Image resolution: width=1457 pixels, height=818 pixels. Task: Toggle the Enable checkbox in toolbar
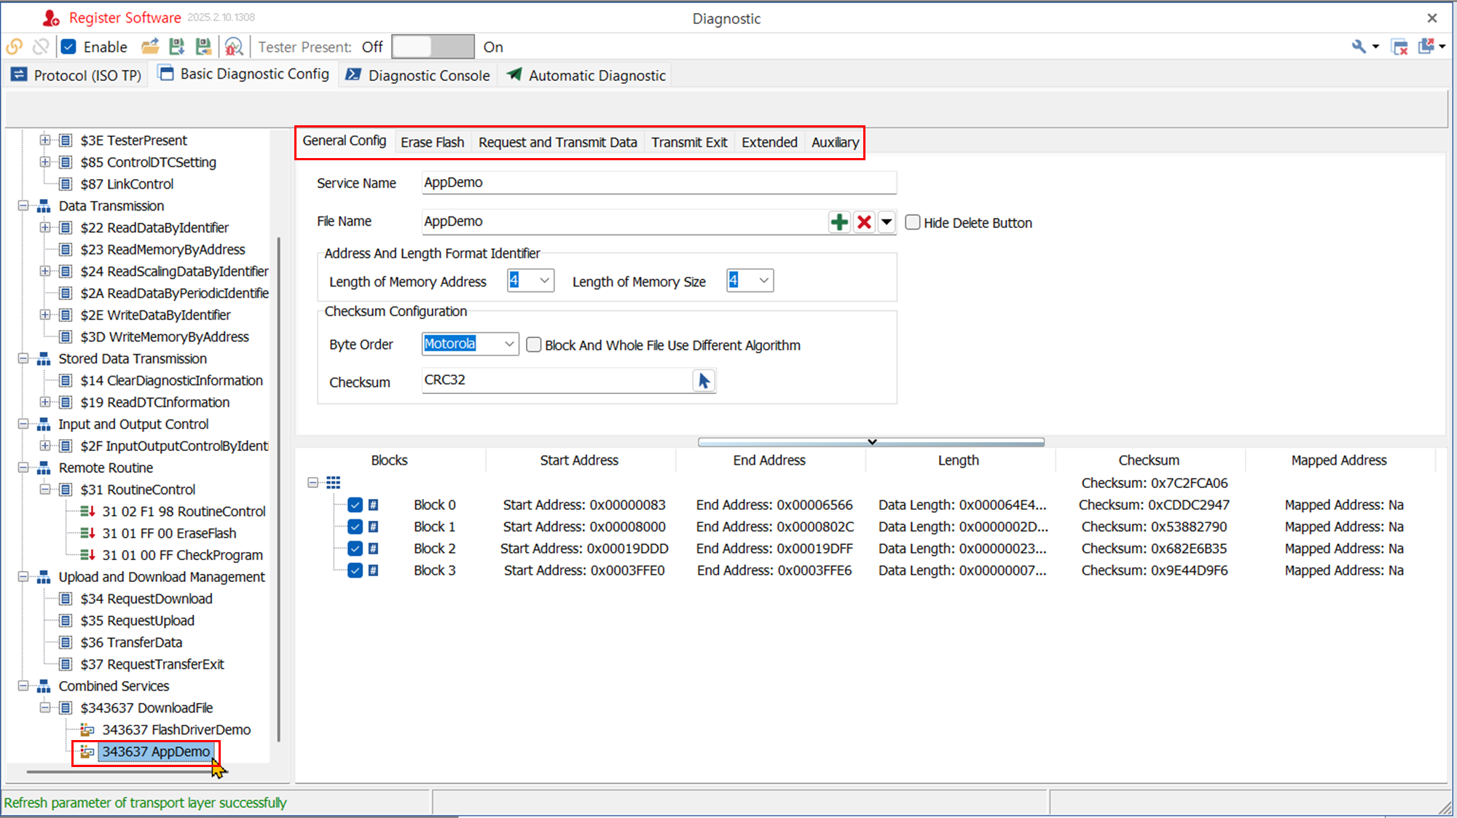tap(69, 47)
